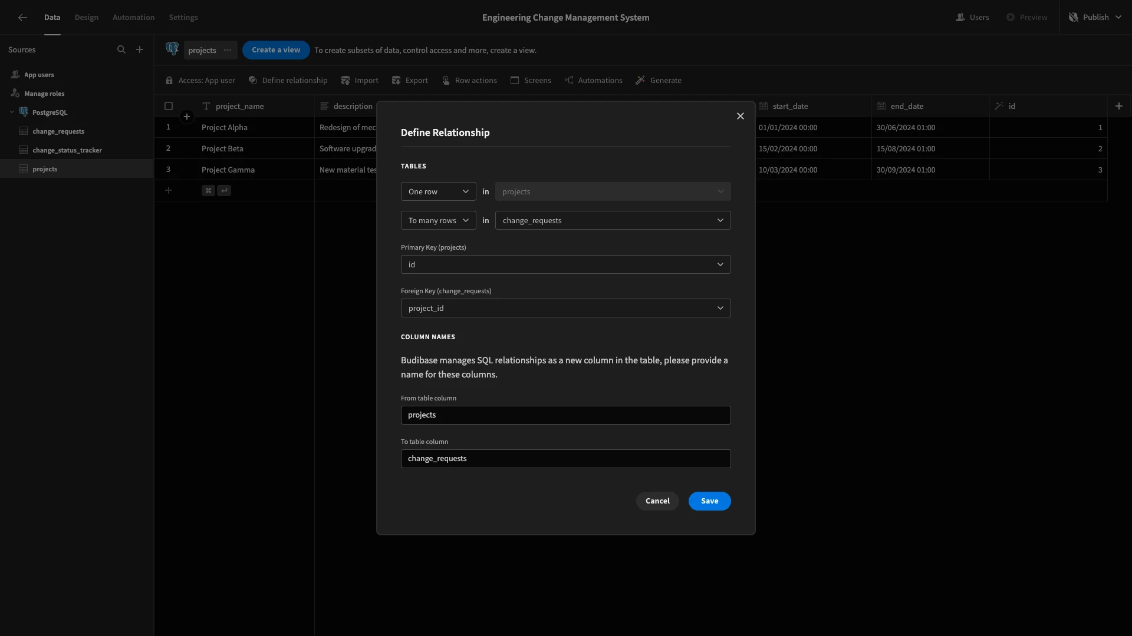The height and width of the screenshot is (636, 1132).
Task: Collapse the PostgreSQL source tree
Action: click(12, 112)
